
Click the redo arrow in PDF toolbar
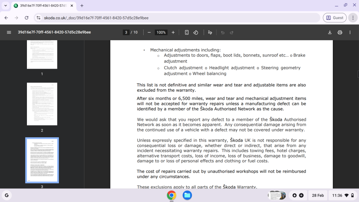[x=232, y=33]
